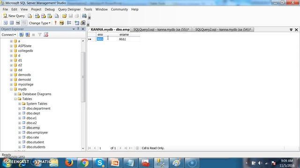Close the Object Explorer panel

[83, 29]
